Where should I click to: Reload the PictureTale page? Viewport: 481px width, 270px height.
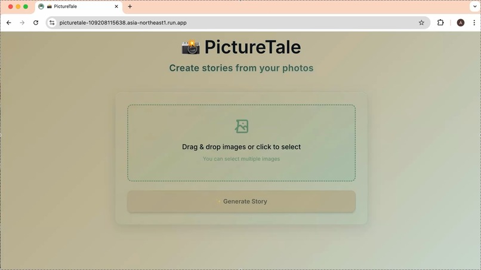(36, 23)
